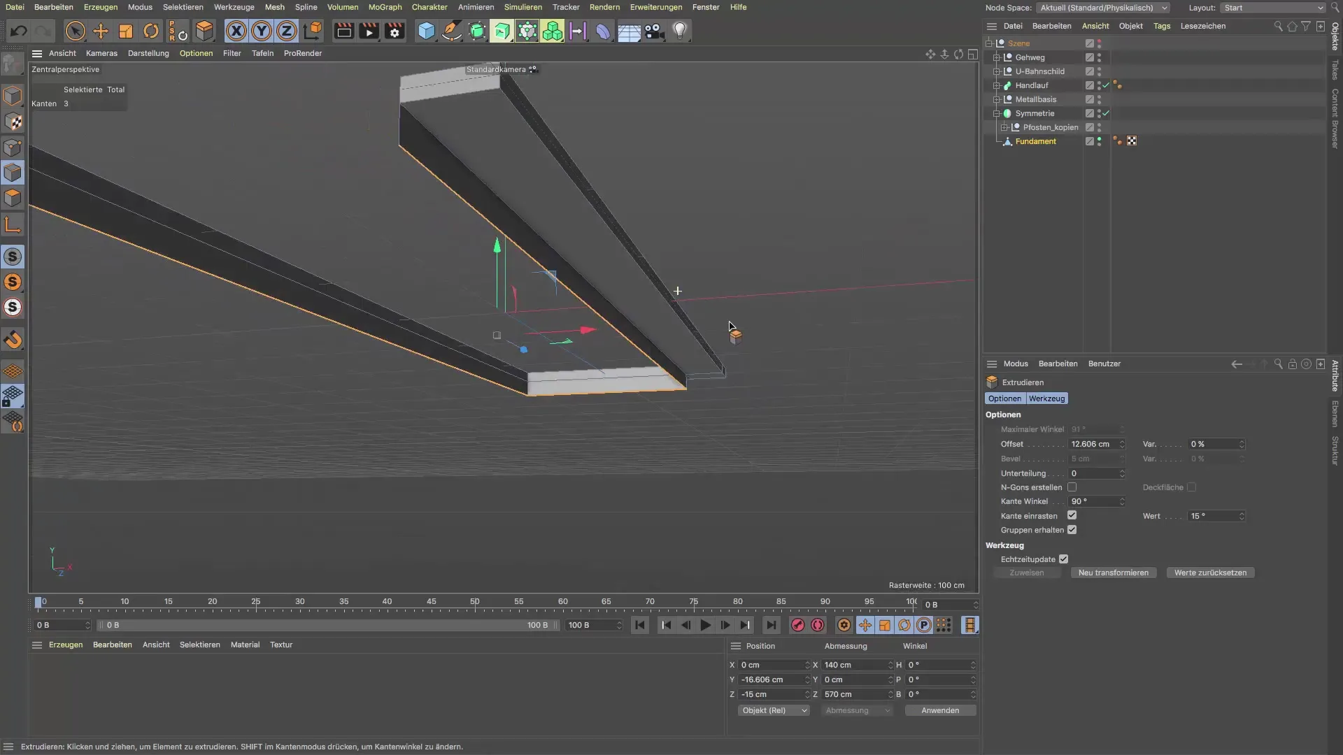Click the Undo arrow icon
The image size is (1343, 755).
coord(19,31)
